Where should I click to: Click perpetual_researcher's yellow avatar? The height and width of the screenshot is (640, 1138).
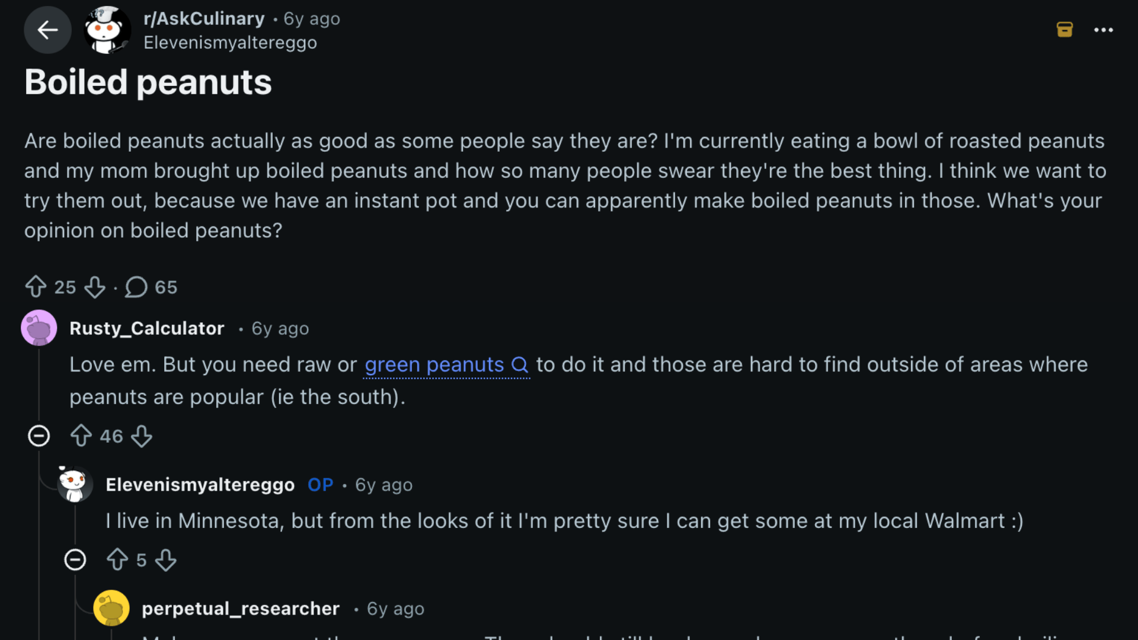(x=112, y=608)
